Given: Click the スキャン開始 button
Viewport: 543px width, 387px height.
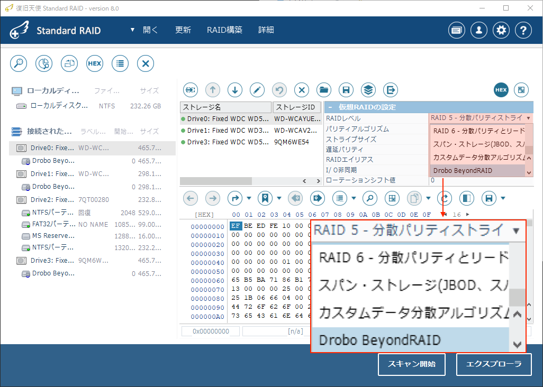Looking at the screenshot, I should [411, 364].
